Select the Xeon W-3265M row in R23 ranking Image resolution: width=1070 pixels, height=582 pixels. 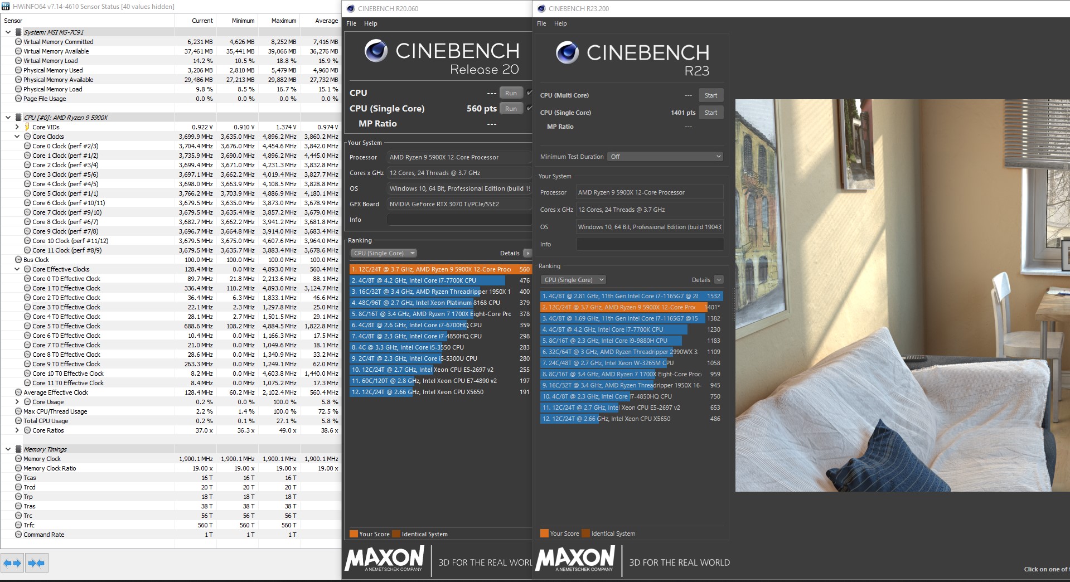click(631, 363)
